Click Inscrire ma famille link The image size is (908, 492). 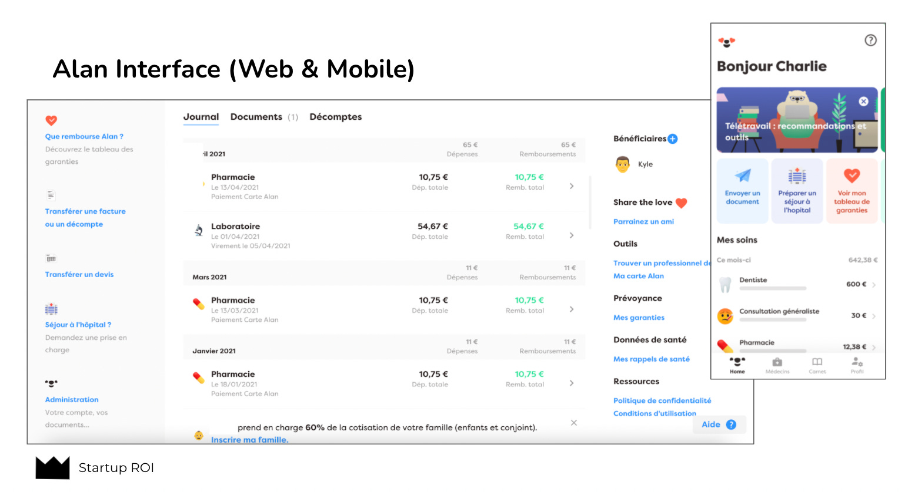tap(249, 440)
